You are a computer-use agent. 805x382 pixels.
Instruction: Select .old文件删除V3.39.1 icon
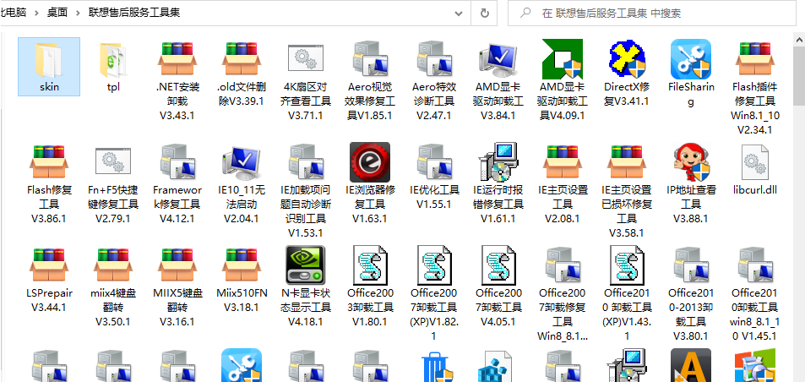click(242, 59)
